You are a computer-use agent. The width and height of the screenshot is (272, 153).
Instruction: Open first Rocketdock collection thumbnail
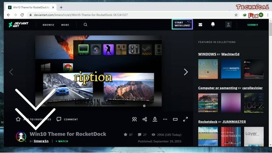(x=208, y=136)
